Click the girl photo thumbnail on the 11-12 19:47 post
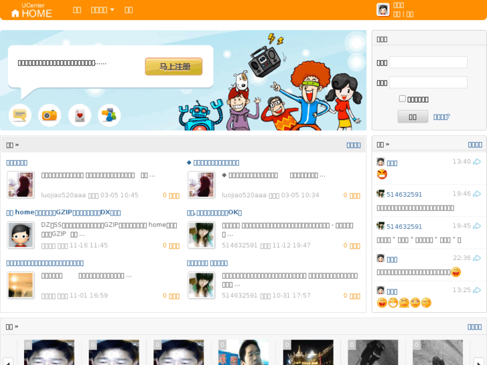Viewport: 487px width, 365px height. coord(201,235)
